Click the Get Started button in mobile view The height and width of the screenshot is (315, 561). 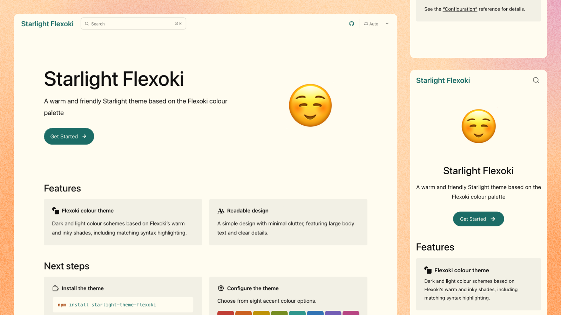[x=478, y=219]
